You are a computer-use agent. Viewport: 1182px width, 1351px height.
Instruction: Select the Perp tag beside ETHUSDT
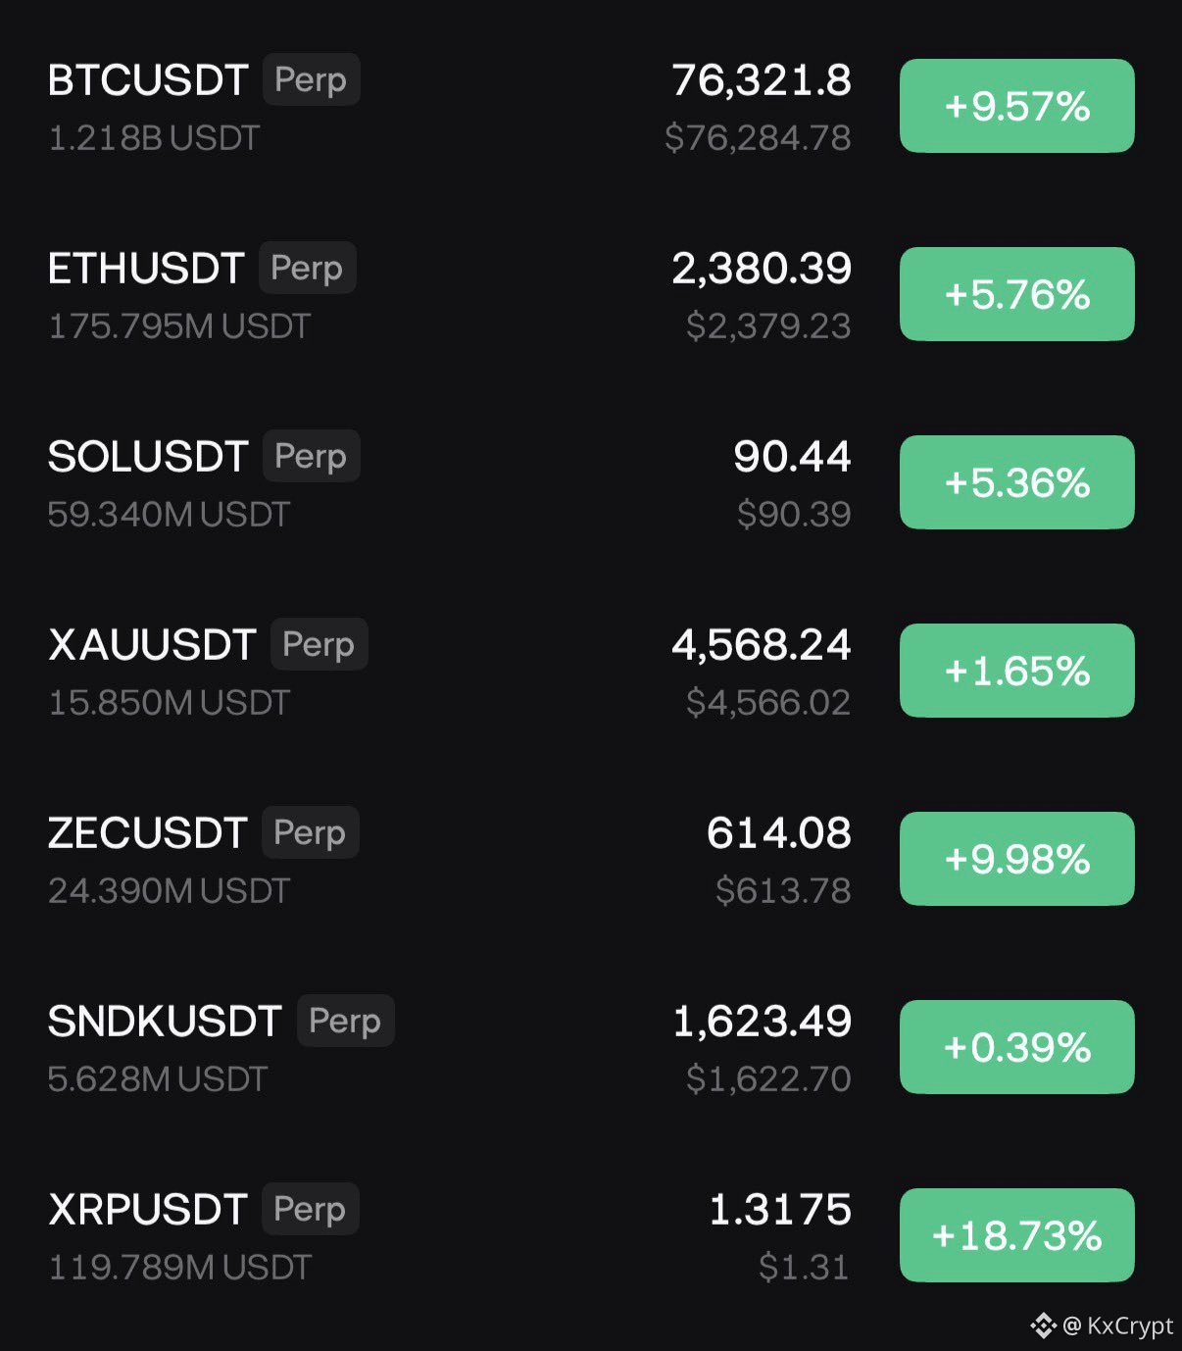point(307,268)
